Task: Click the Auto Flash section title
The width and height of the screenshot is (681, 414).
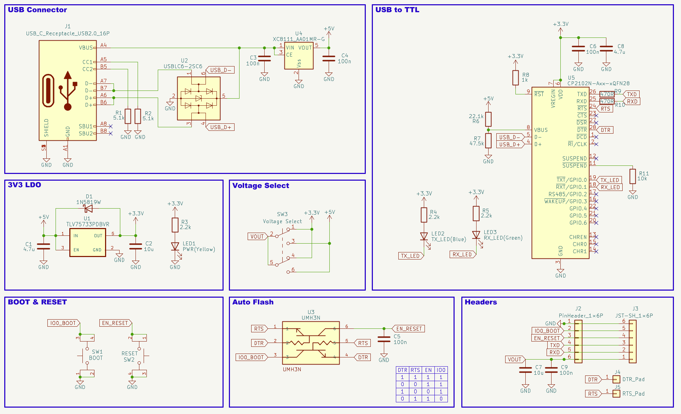Action: point(253,302)
